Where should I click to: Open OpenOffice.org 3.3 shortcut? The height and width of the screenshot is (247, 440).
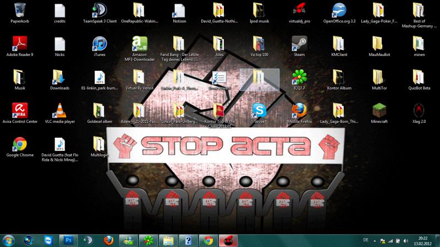(x=339, y=10)
